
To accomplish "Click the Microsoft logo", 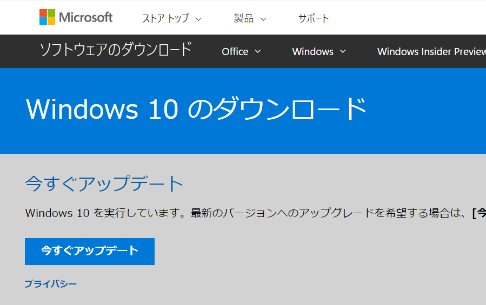I will [76, 17].
